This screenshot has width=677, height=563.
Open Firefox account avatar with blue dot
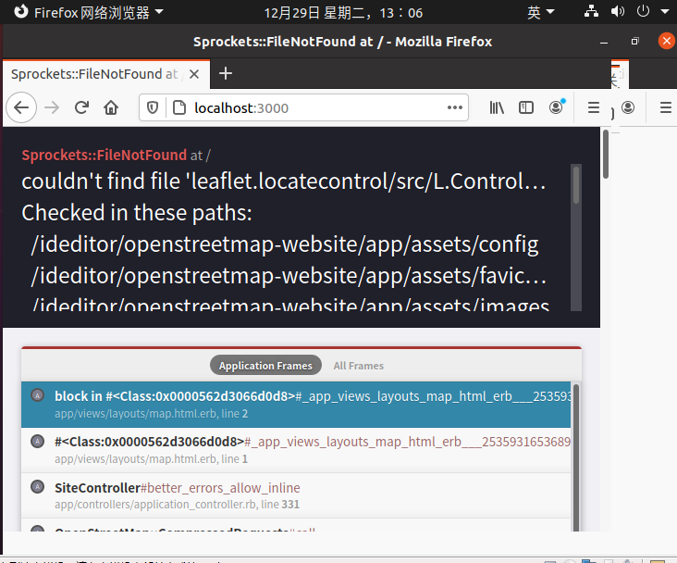tap(557, 106)
